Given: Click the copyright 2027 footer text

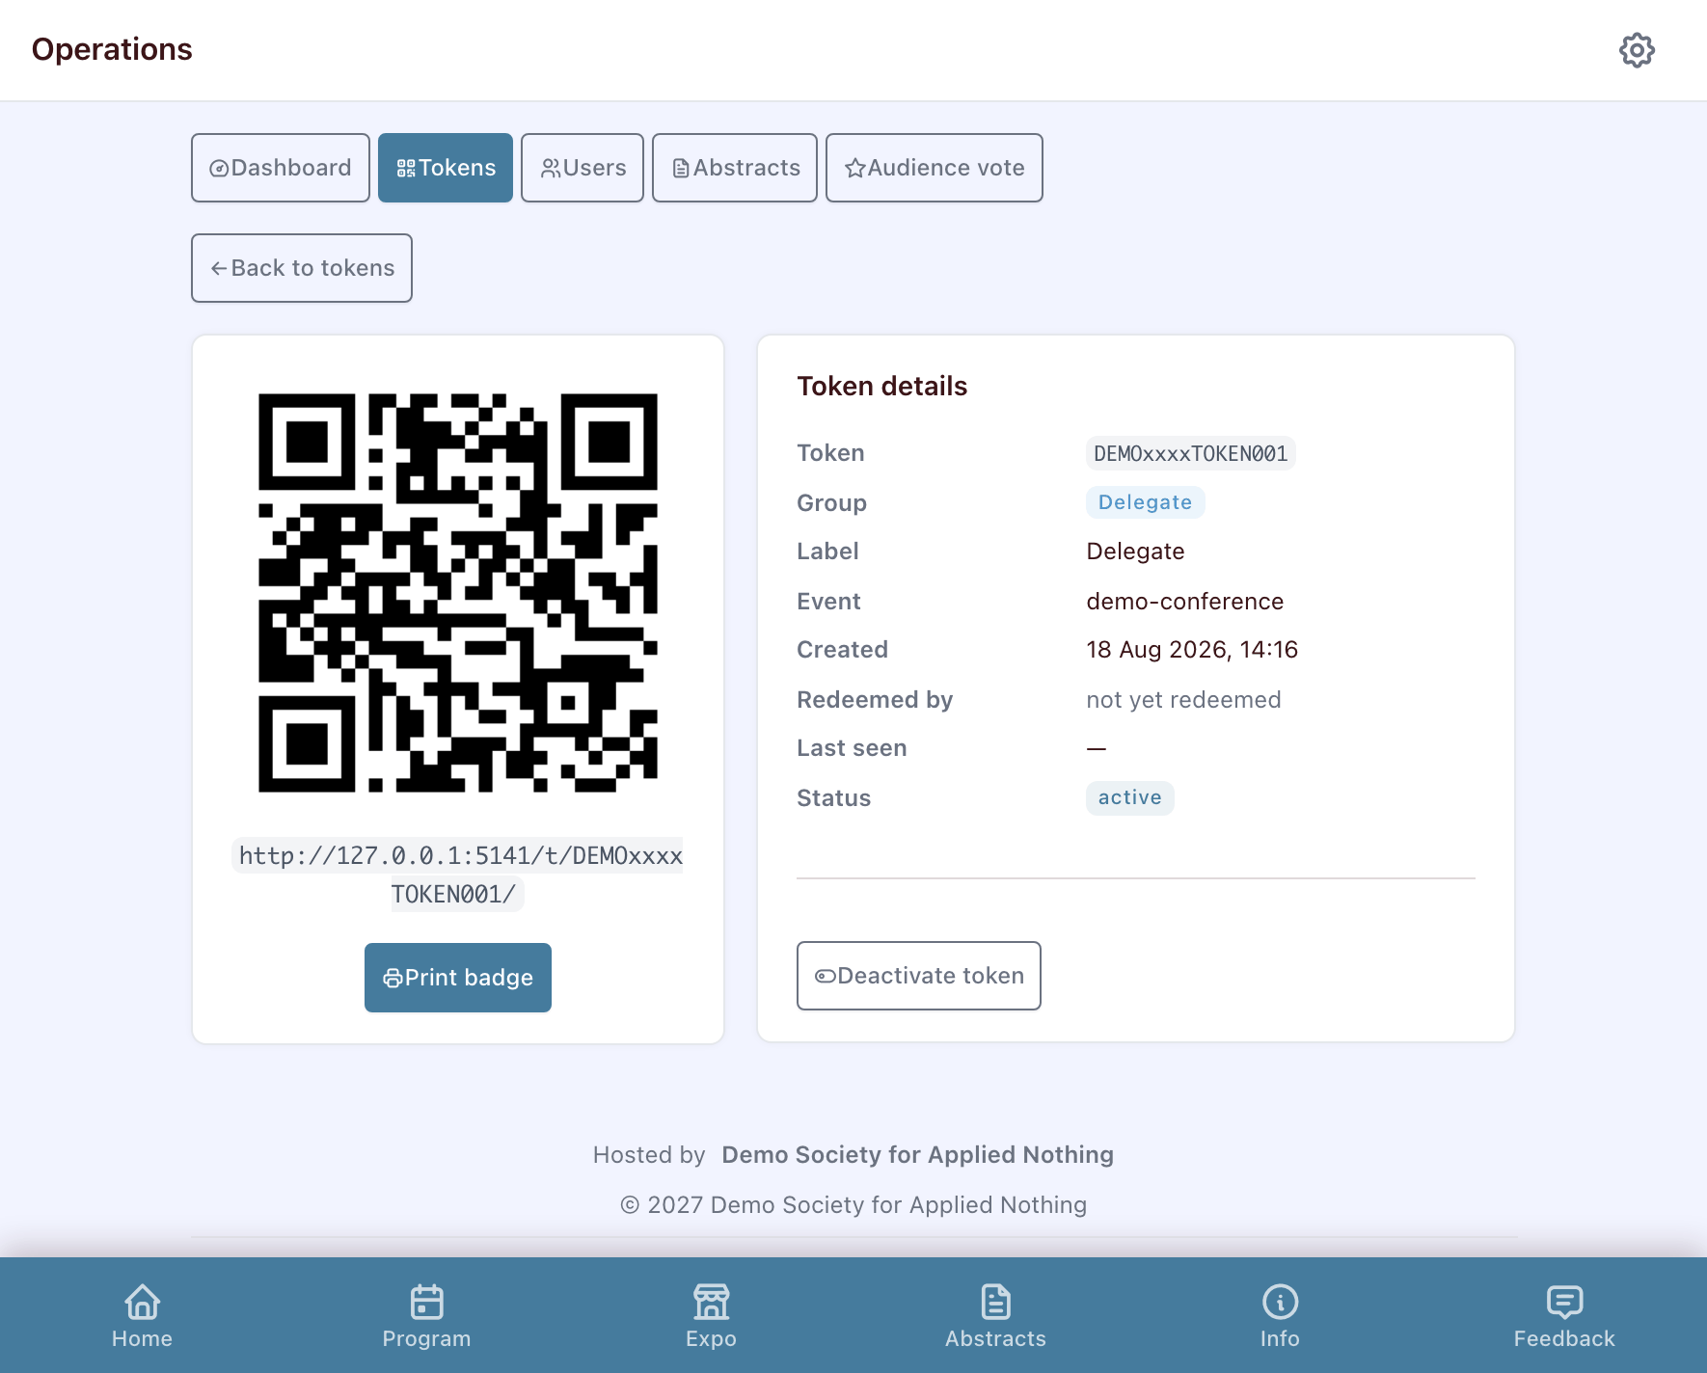Looking at the screenshot, I should 853,1205.
